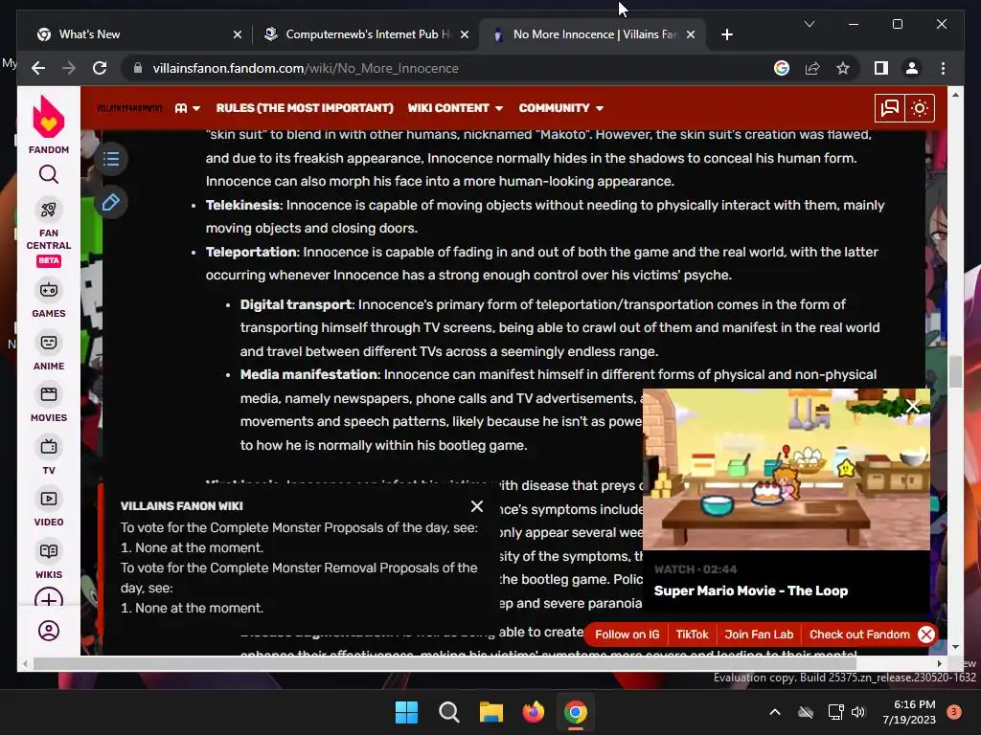The image size is (981, 735).
Task: Click the Chrome taskbar icon
Action: pos(576,712)
